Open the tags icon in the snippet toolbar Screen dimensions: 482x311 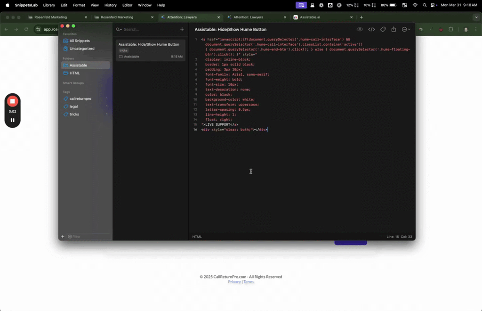tap(382, 29)
